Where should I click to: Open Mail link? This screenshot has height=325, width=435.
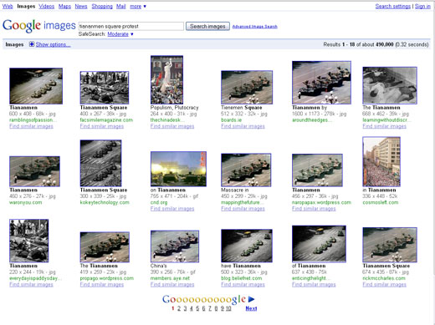coord(121,6)
